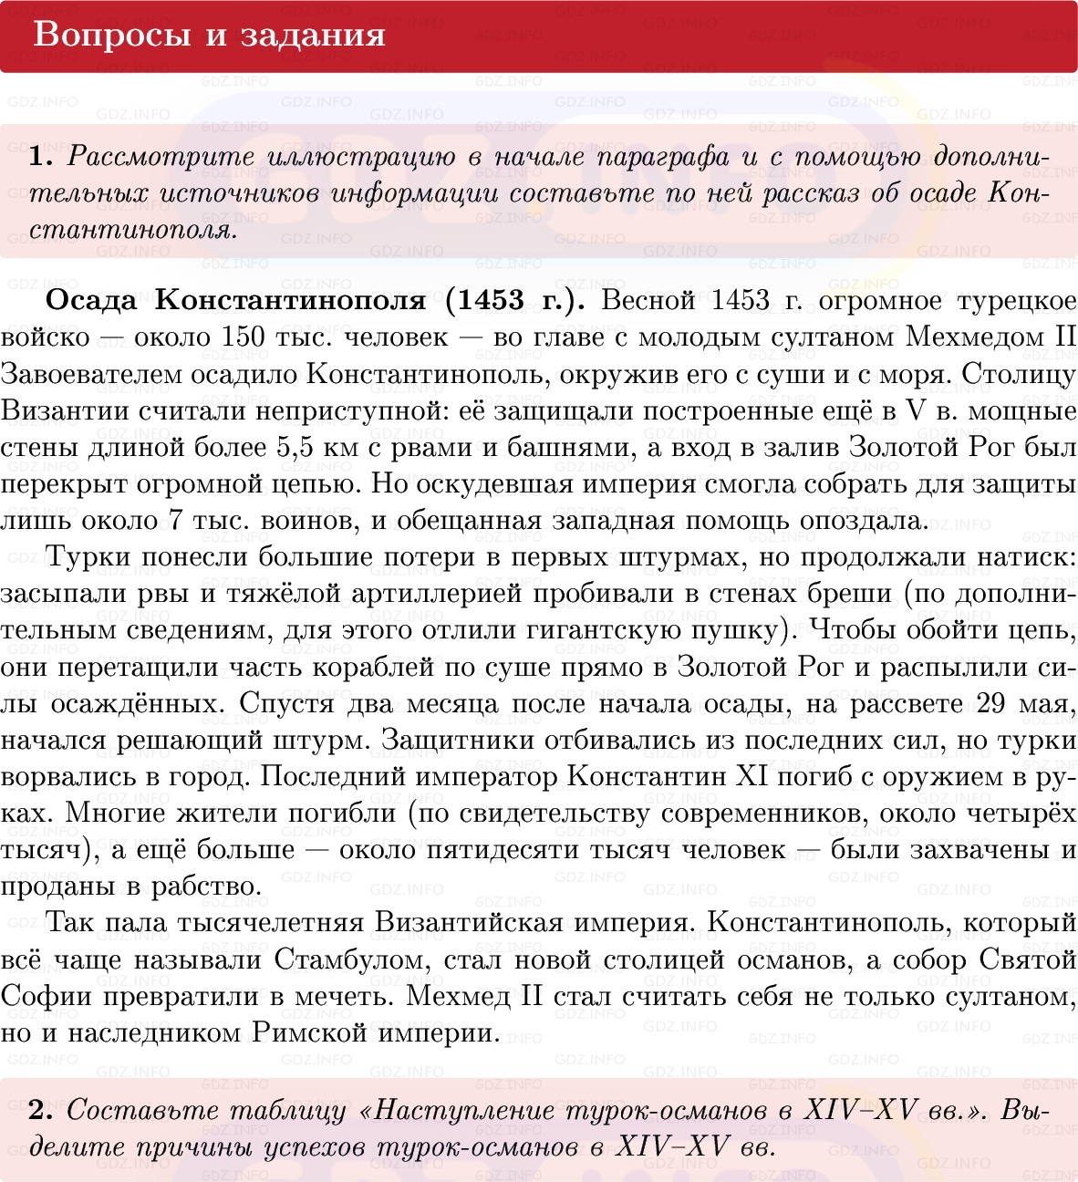This screenshot has height=1182, width=1078.
Task: Click the header 'Вопросы и задания'
Action: 209,35
